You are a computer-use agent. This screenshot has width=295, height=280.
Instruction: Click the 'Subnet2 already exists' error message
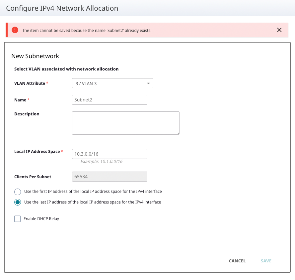coord(87,31)
